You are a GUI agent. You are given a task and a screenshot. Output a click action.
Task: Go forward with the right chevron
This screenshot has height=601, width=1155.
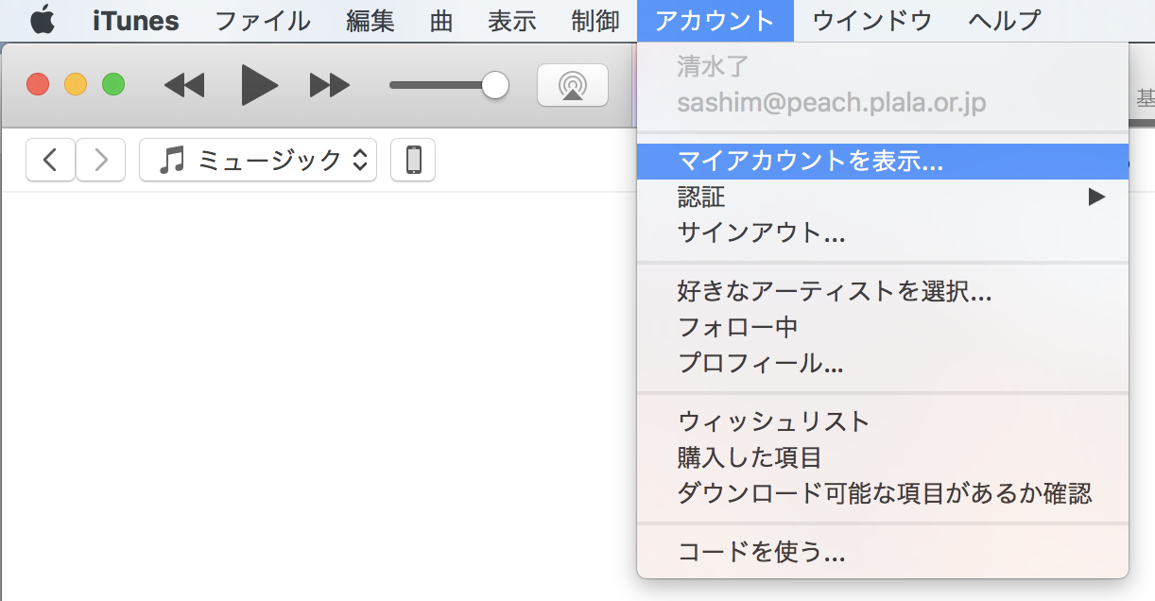pos(100,160)
